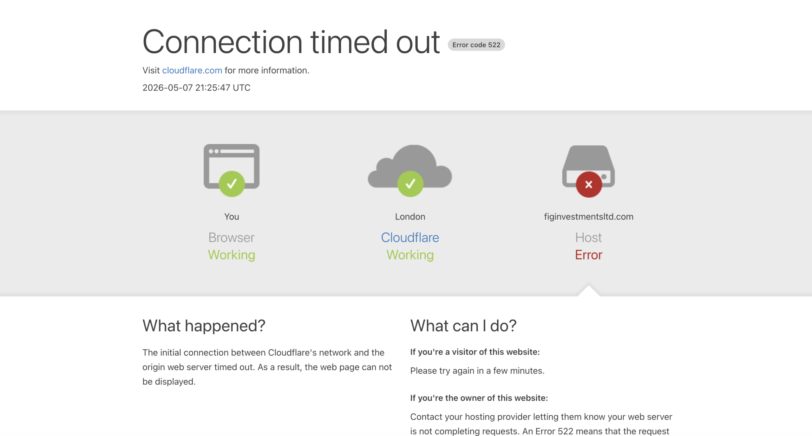Image resolution: width=812 pixels, height=436 pixels.
Task: Click the 'If you're the owner' subheading
Action: click(x=479, y=398)
